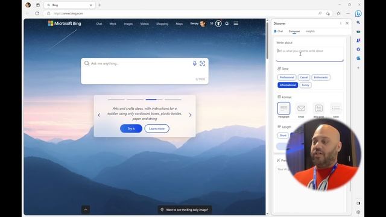The width and height of the screenshot is (386, 217).
Task: Click the 'Write about' text area
Action: coord(309,54)
